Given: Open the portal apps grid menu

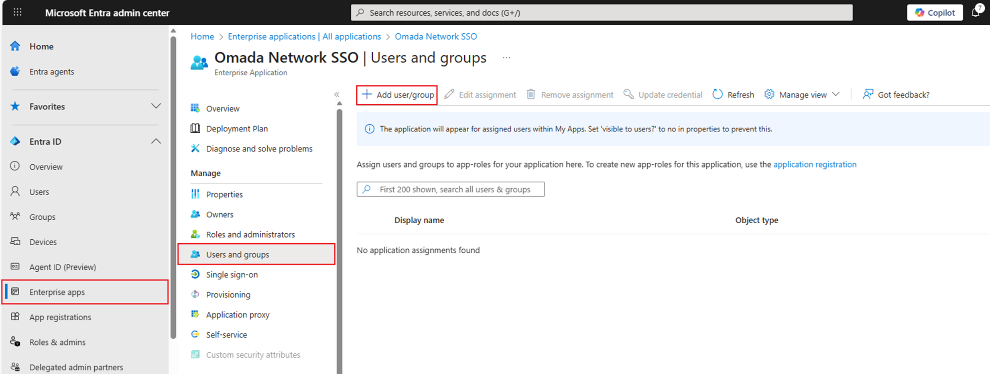Looking at the screenshot, I should (x=17, y=12).
